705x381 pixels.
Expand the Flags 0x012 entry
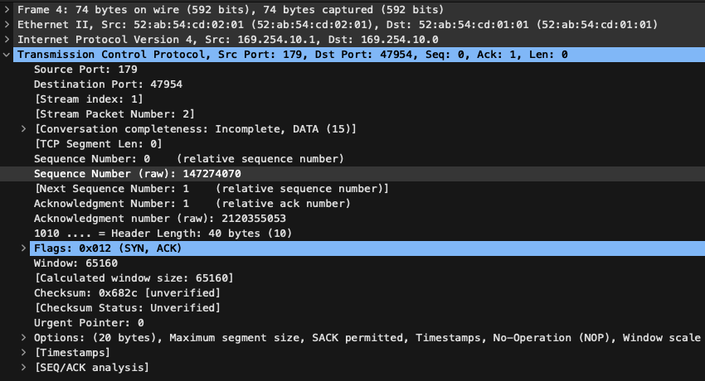point(23,248)
